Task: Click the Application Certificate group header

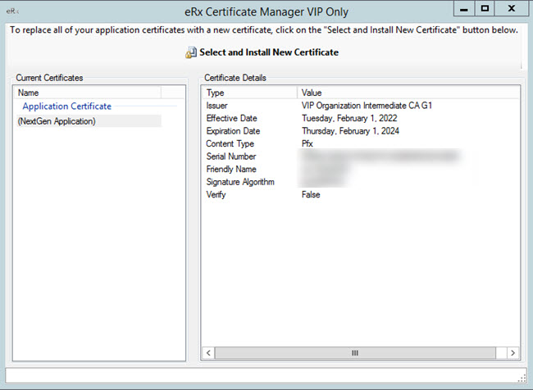Action: pyautogui.click(x=67, y=107)
